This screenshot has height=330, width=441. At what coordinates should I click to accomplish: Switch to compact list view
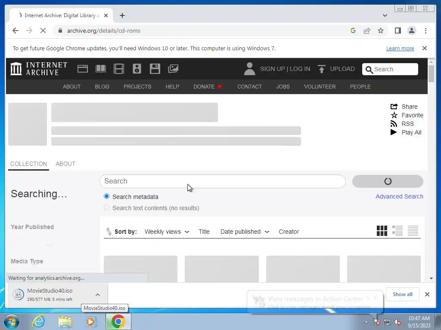tap(413, 231)
